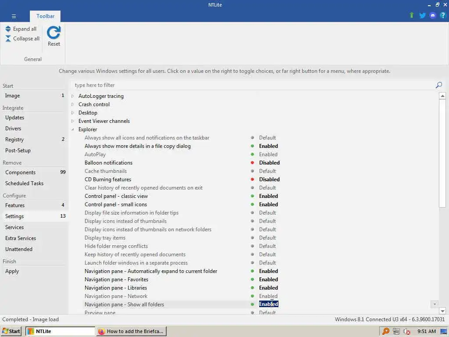
Task: Toggle Automatically expand to current folder value
Action: pos(268,271)
